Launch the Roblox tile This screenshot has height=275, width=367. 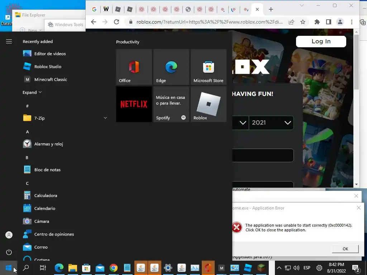point(209,104)
